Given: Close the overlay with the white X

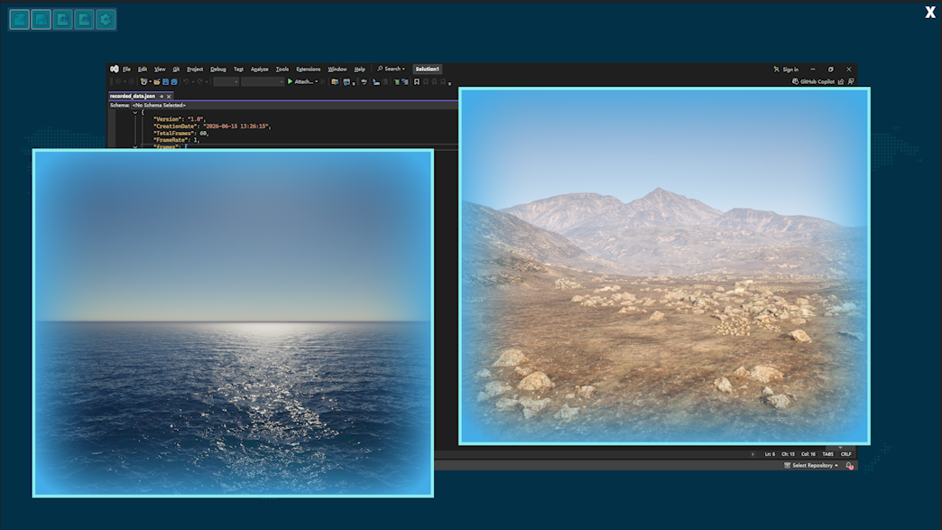Looking at the screenshot, I should 930,12.
